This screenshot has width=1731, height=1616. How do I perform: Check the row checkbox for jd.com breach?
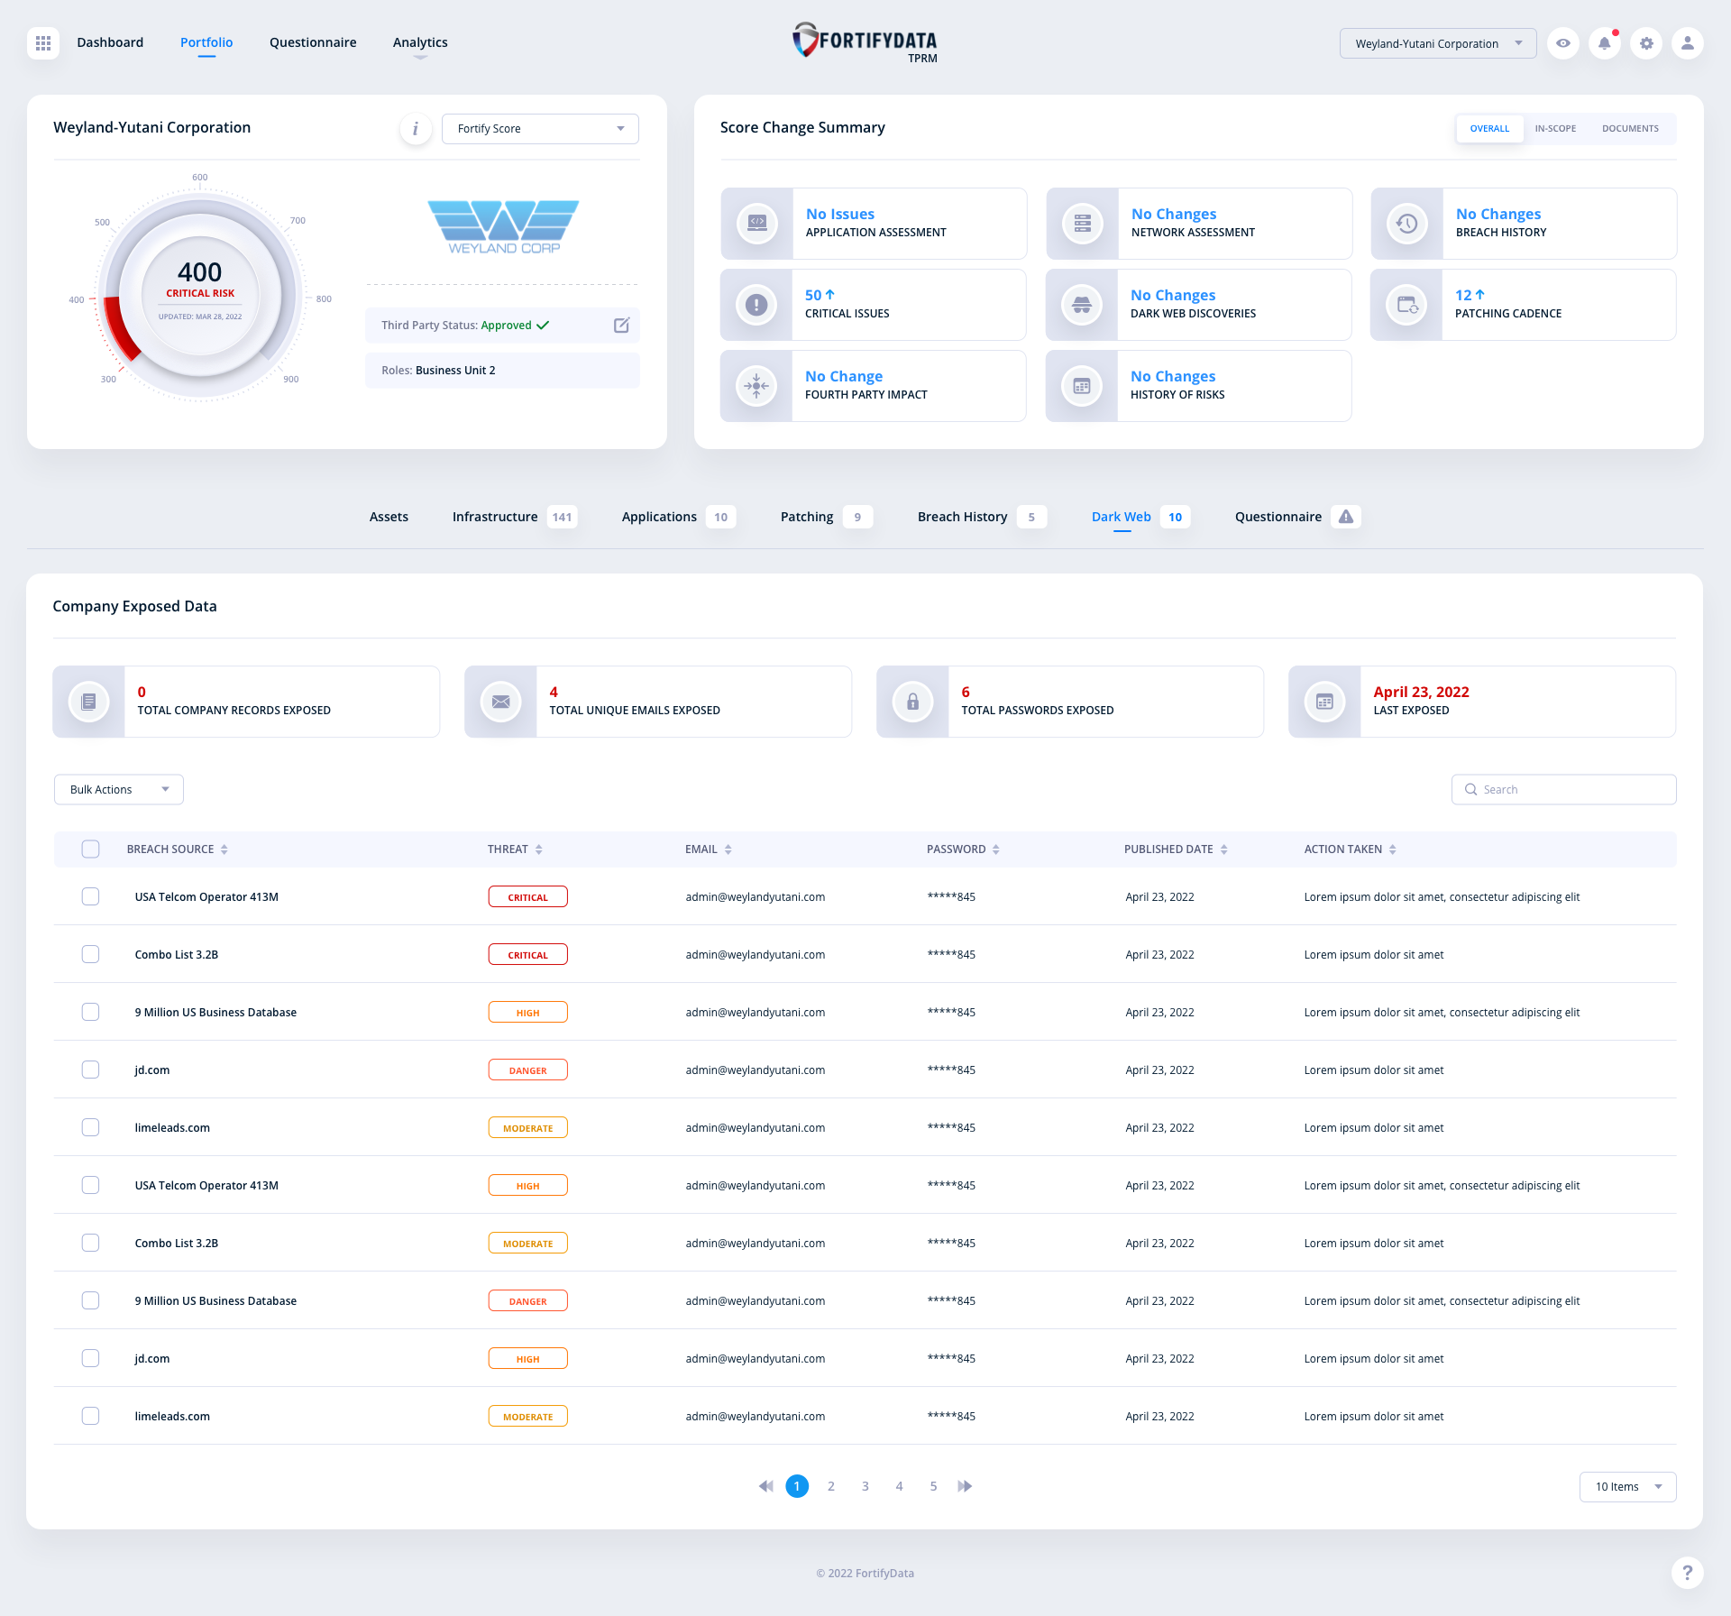[x=90, y=1070]
